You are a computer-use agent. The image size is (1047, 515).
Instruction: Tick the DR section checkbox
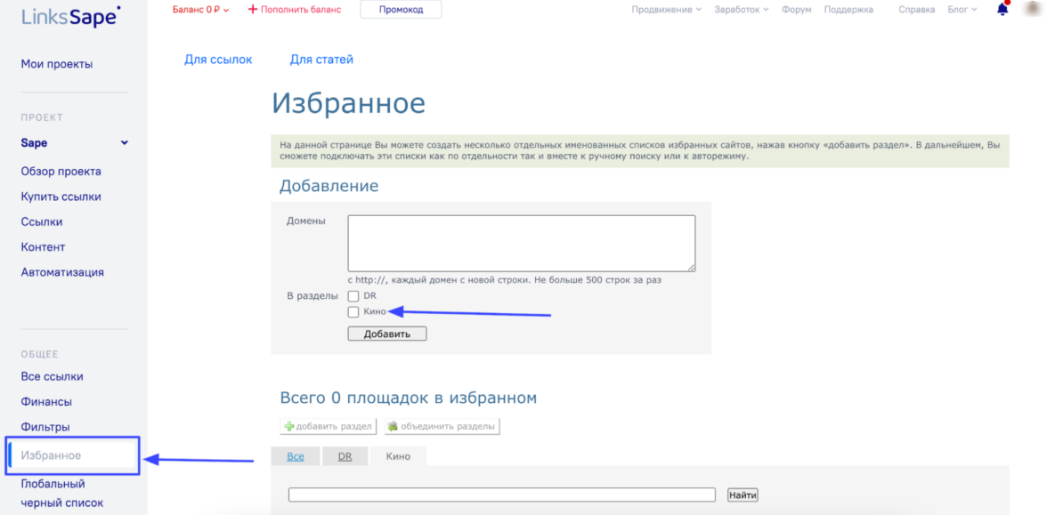click(353, 296)
